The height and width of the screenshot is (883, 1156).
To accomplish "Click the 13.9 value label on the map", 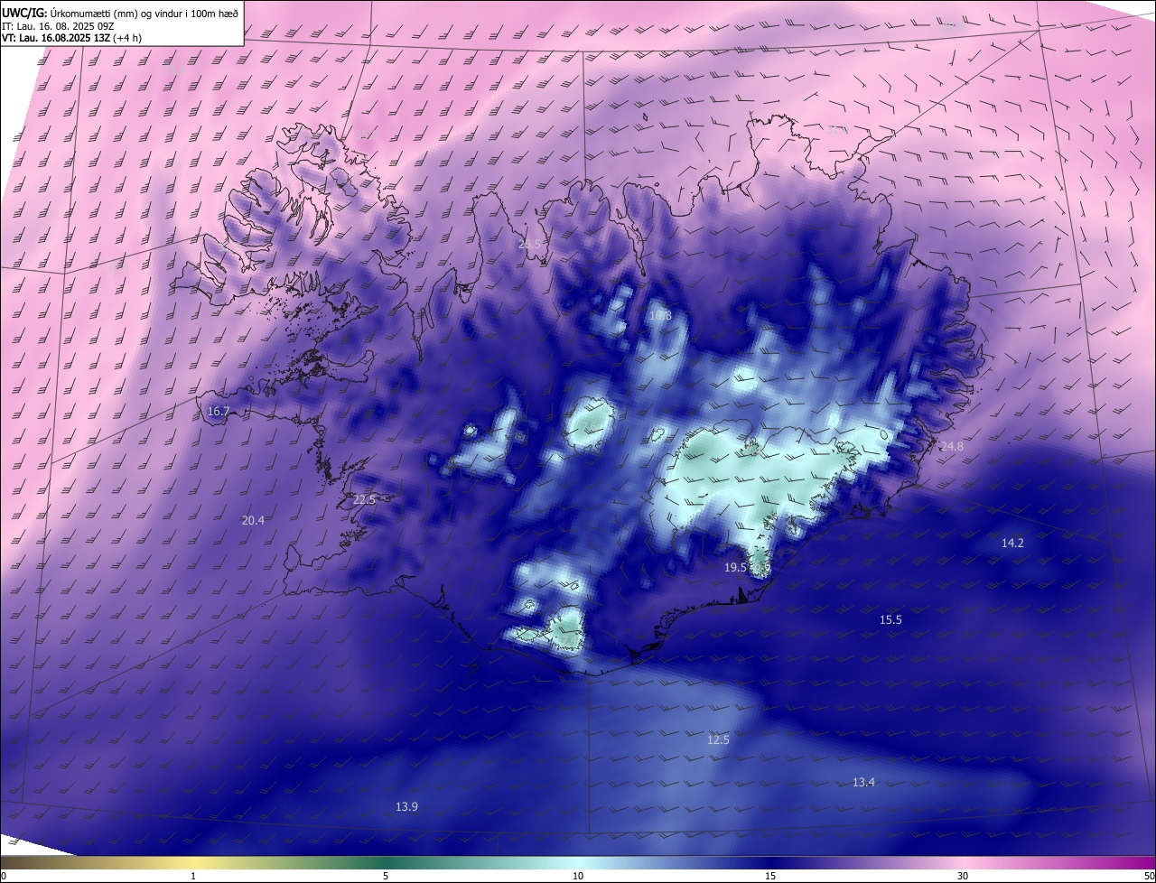I will pos(406,807).
